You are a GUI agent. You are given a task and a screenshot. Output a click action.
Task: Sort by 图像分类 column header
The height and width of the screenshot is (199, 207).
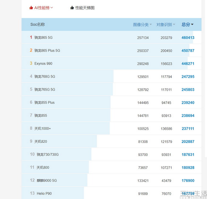142,25
